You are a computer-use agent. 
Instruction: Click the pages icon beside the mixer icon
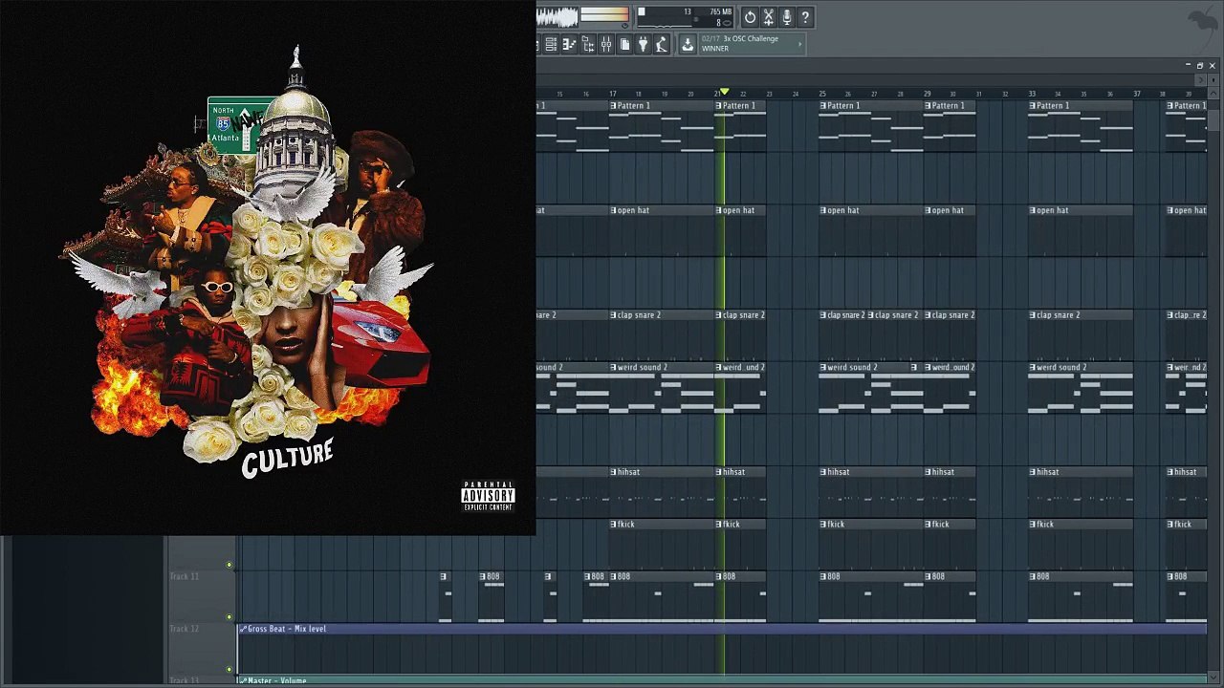pyautogui.click(x=624, y=45)
